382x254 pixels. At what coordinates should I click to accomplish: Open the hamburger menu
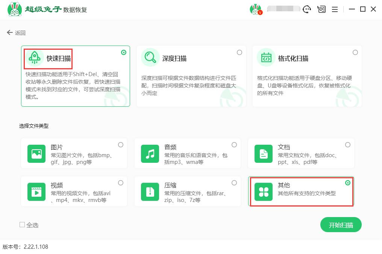click(x=335, y=9)
